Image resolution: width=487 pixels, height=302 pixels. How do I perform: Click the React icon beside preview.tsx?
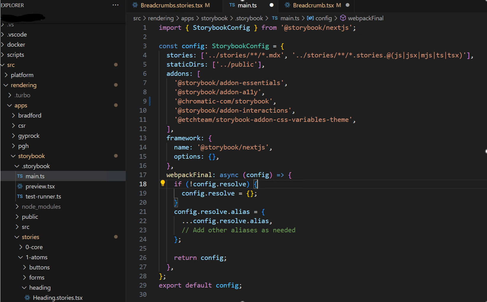click(x=20, y=186)
